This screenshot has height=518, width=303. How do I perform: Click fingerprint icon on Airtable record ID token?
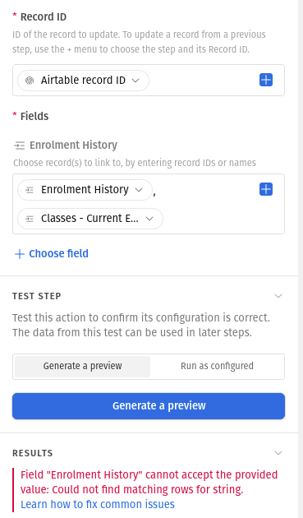[30, 81]
